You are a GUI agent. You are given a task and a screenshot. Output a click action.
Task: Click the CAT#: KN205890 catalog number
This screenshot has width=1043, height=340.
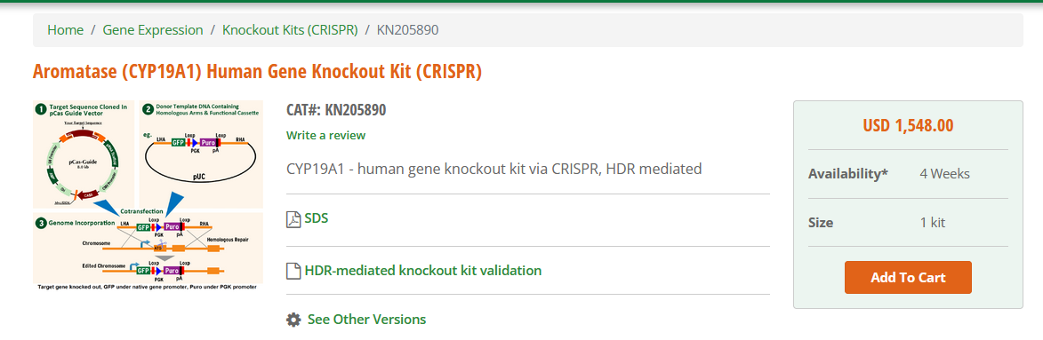pyautogui.click(x=337, y=110)
